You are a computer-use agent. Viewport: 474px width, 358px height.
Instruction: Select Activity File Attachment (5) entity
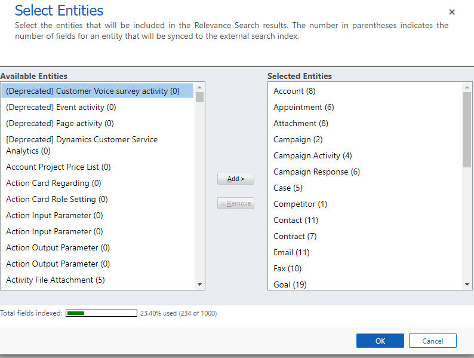97,280
